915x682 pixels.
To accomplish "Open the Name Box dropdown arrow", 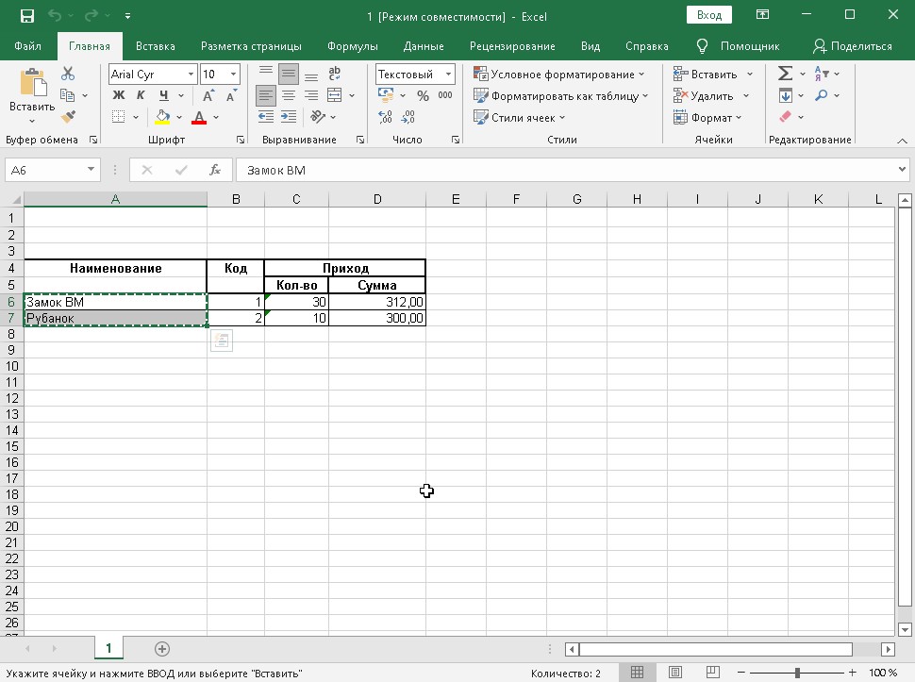I will pos(91,171).
